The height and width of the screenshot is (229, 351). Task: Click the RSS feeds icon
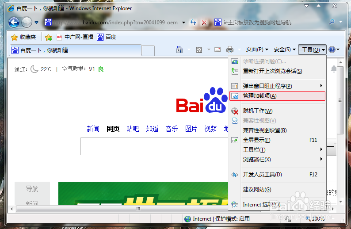click(x=199, y=50)
